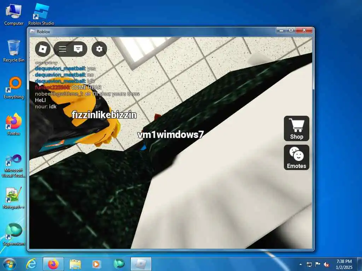Click the Show desktop strip on the taskbar
362x271 pixels.
360,264
